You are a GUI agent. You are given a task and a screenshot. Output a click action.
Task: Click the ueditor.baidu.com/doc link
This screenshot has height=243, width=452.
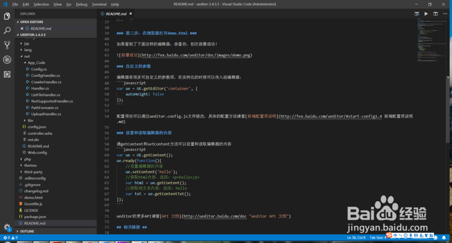215,216
